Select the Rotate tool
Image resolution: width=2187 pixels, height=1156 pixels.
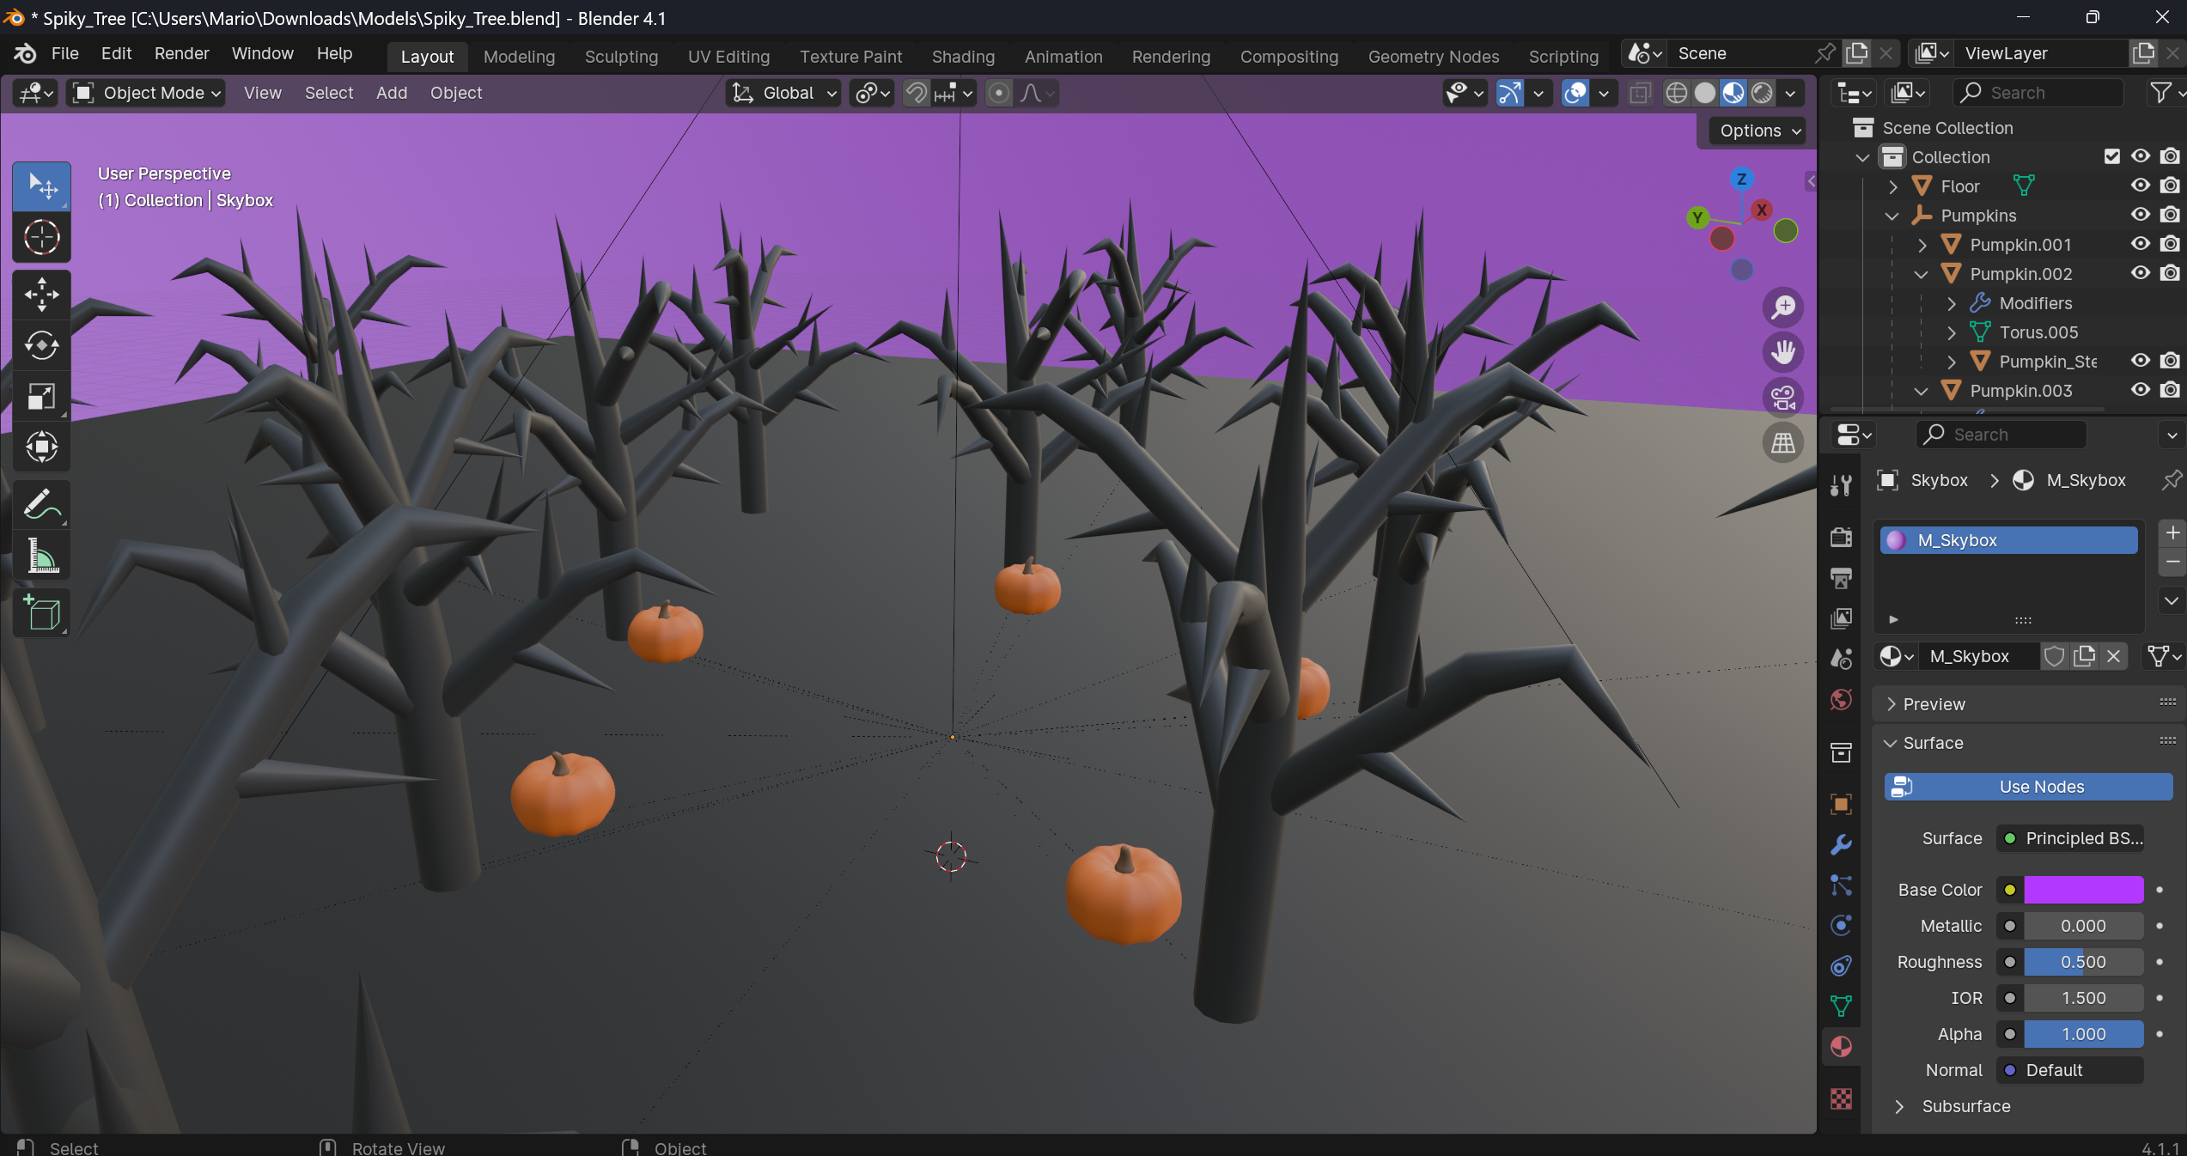coord(41,345)
